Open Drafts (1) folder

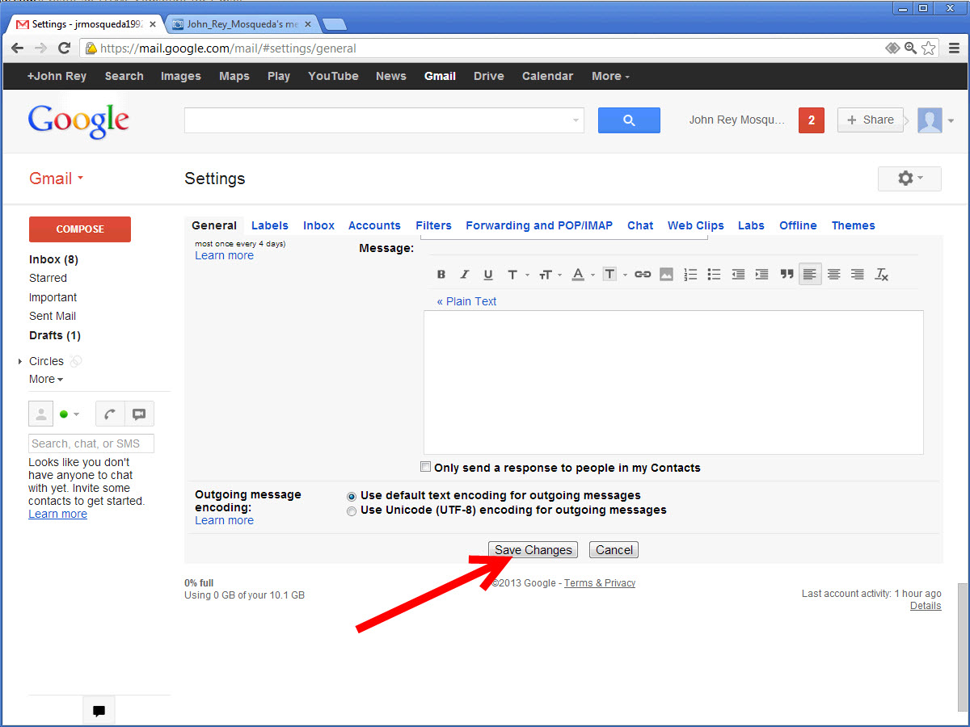coord(55,335)
